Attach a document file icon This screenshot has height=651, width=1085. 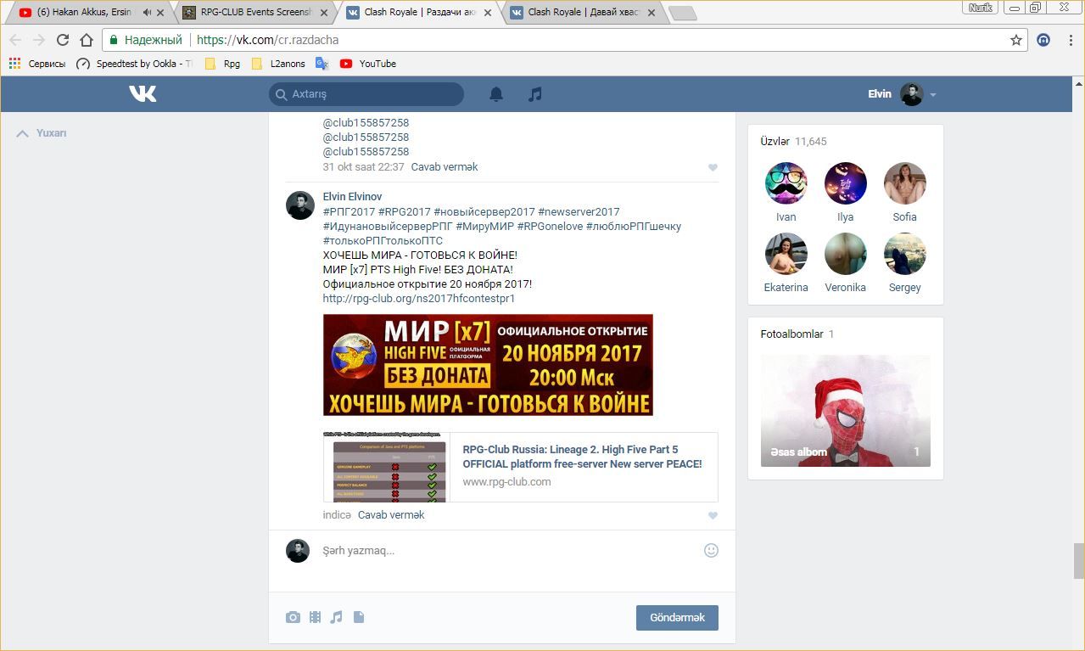pyautogui.click(x=358, y=617)
